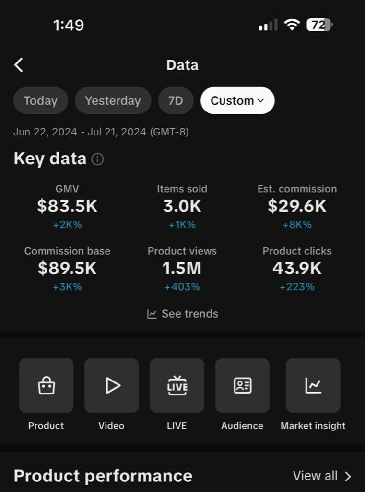Open the Key data info icon
The width and height of the screenshot is (365, 492).
click(97, 159)
